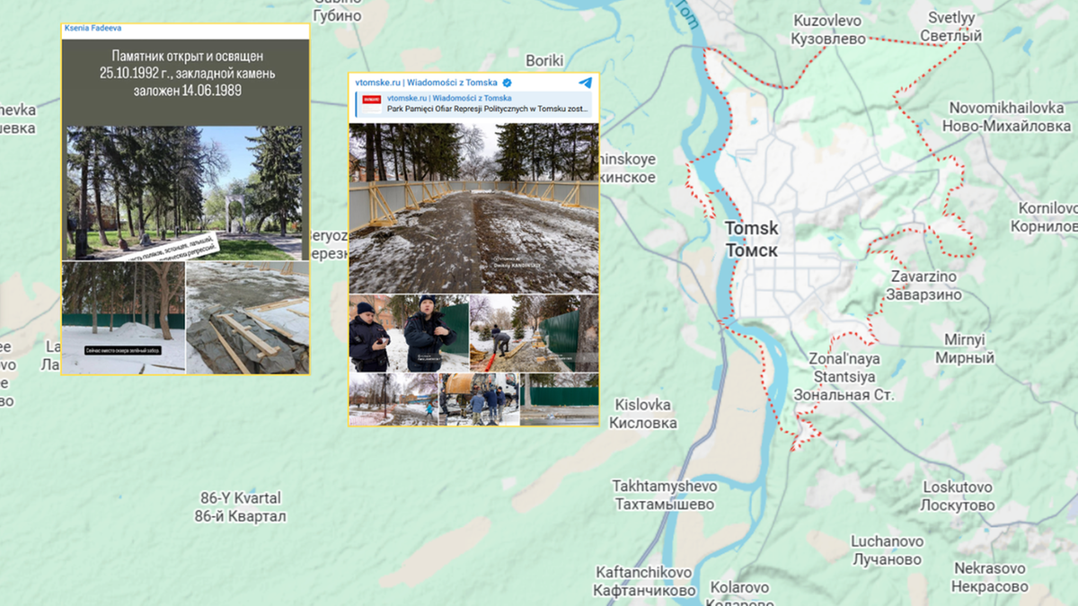
Task: Select the Tomsk city label on the map
Action: (751, 240)
